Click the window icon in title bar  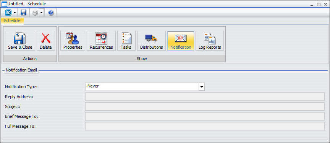click(x=4, y=4)
